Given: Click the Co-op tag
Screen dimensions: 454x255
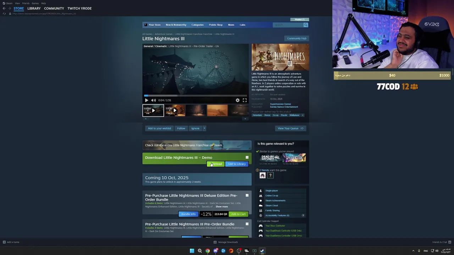Looking at the screenshot, I should (x=276, y=115).
